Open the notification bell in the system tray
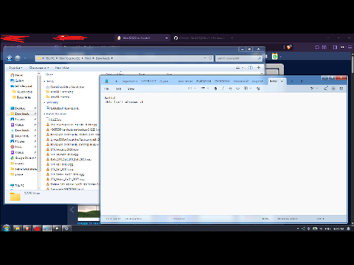Image resolution: width=354 pixels, height=265 pixels. click(x=348, y=228)
